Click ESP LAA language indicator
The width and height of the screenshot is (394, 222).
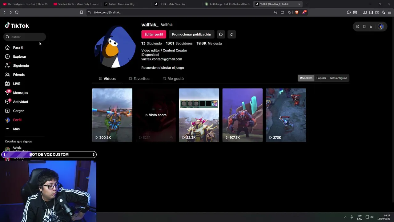[x=360, y=217]
